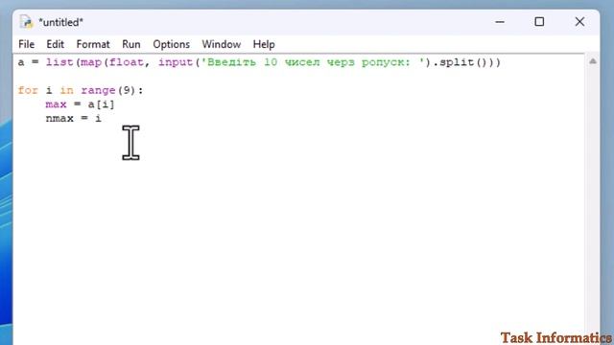Click the 'for i in range(9):' line
This screenshot has height=345, width=614.
click(x=81, y=90)
